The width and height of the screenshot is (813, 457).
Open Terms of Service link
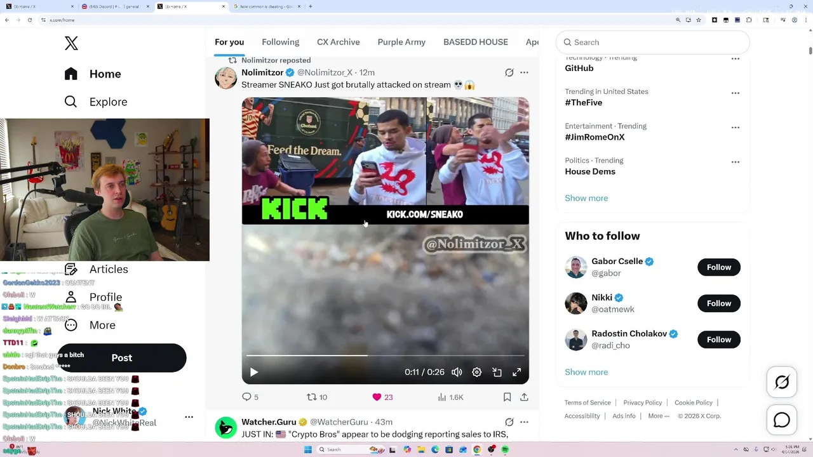point(588,402)
